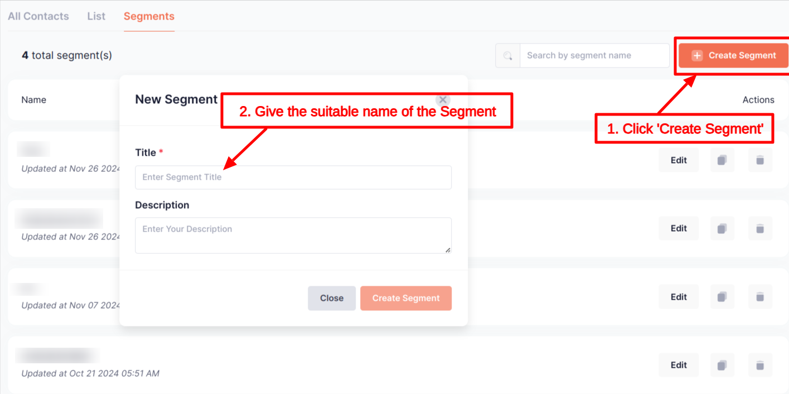The width and height of the screenshot is (789, 394).
Task: Duplicate the first segment in the list
Action: click(722, 160)
